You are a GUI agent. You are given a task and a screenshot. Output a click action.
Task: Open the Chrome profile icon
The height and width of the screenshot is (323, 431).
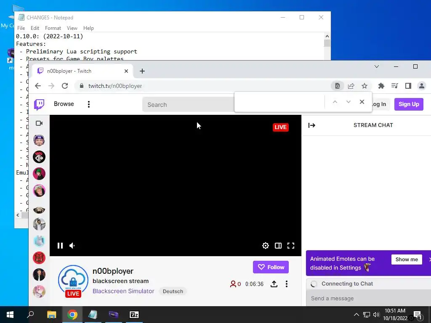click(421, 86)
